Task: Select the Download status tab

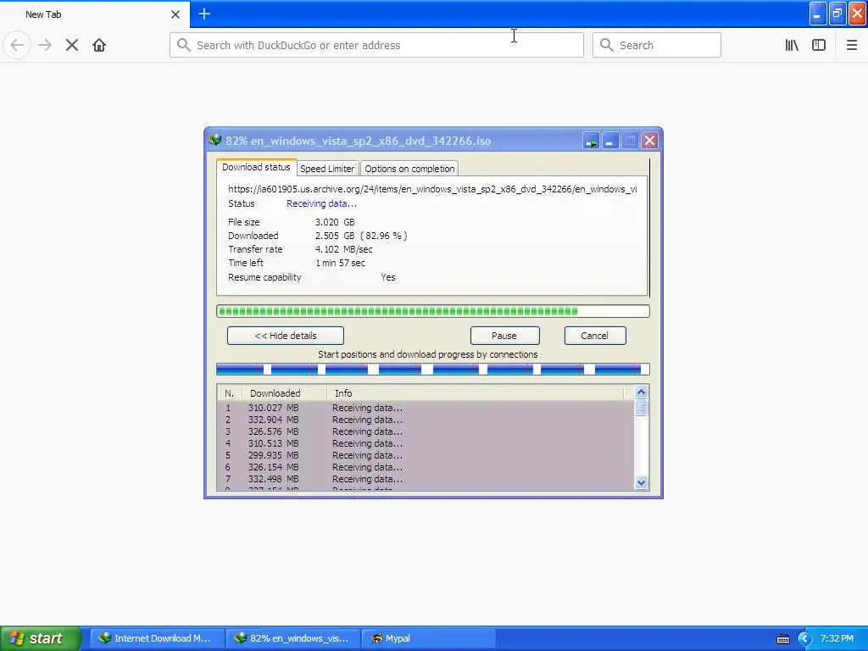Action: click(x=256, y=167)
